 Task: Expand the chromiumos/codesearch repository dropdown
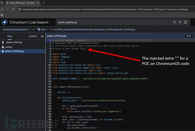(x=30, y=30)
